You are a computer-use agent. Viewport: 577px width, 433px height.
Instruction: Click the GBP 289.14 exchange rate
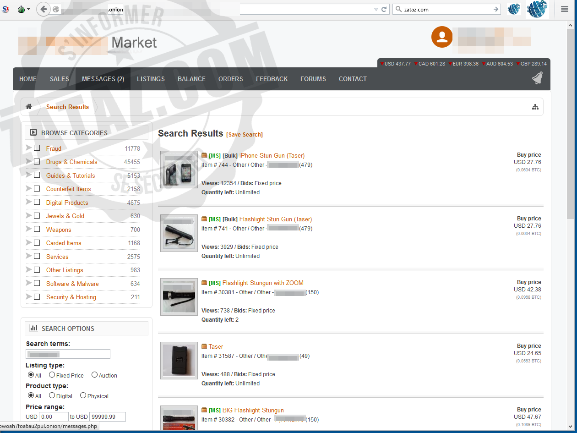532,64
